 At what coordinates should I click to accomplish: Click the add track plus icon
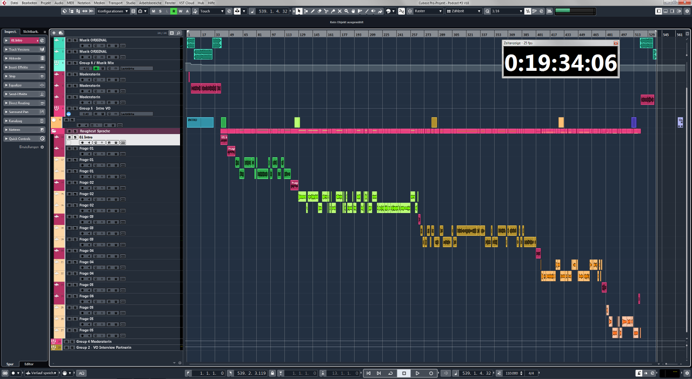point(54,33)
